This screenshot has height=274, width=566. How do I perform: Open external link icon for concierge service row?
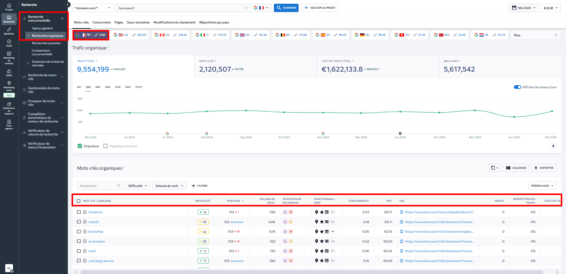point(402,261)
